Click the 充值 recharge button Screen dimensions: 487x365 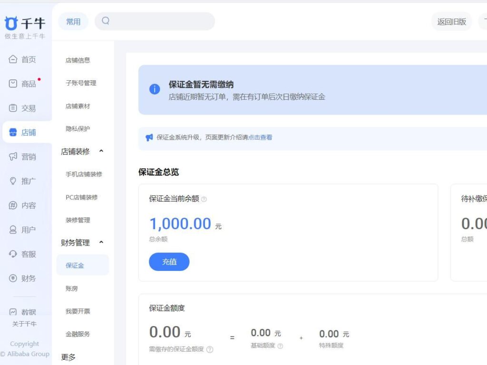(x=169, y=262)
